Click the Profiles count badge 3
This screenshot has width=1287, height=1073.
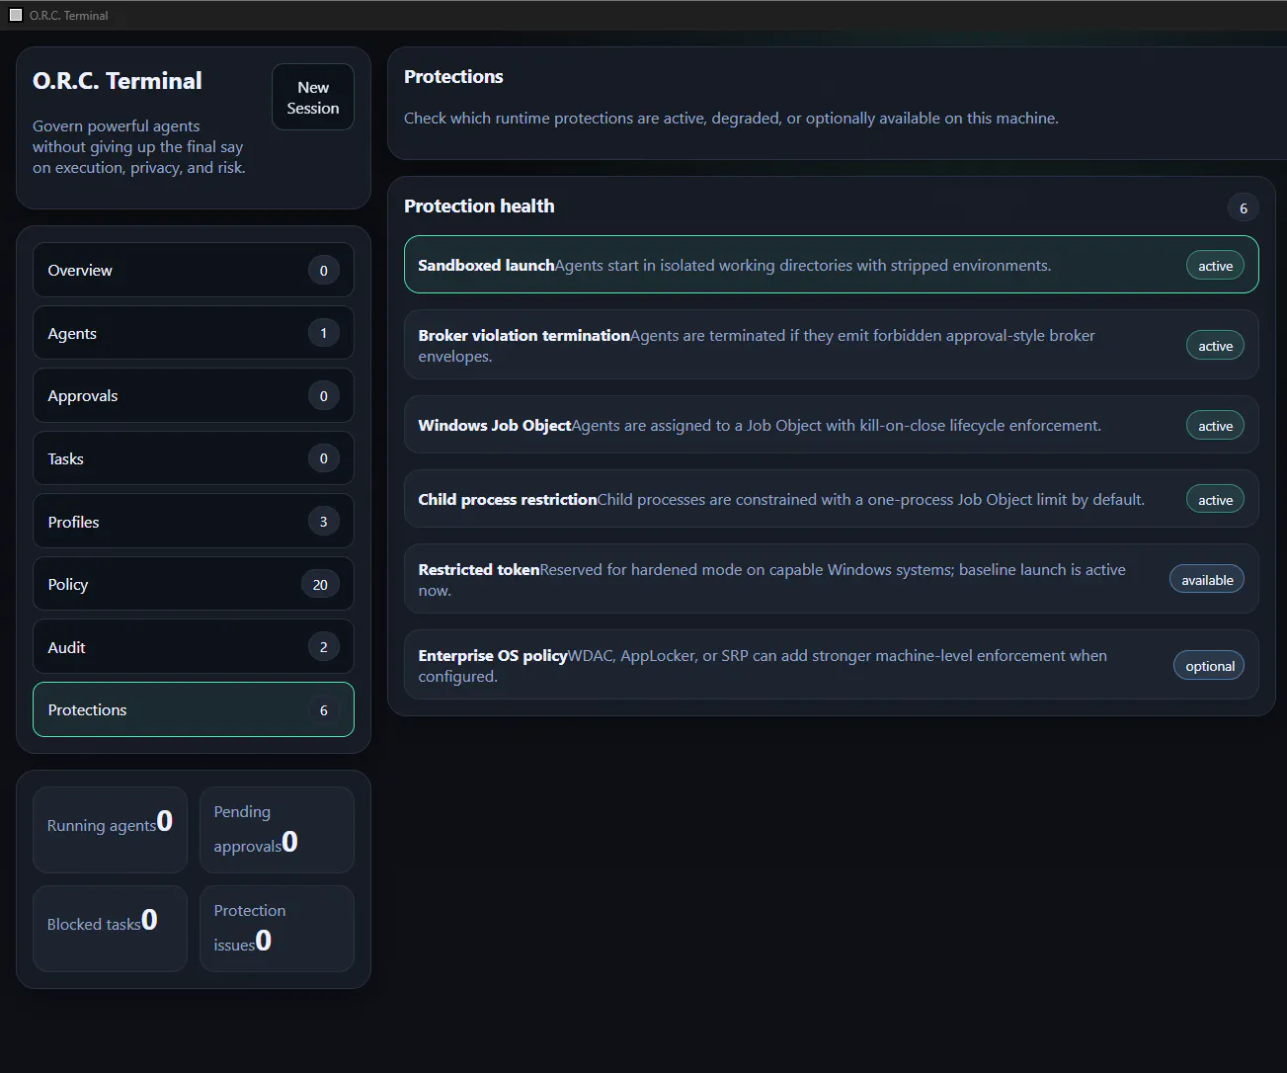(323, 522)
